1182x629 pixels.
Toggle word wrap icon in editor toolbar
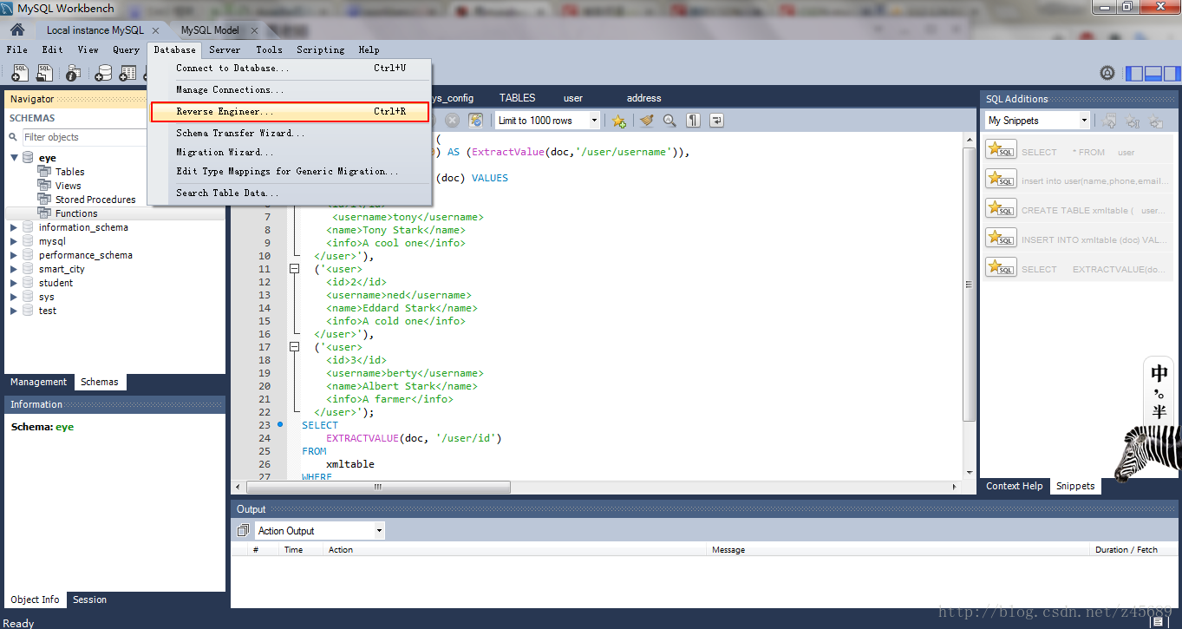[x=716, y=121]
